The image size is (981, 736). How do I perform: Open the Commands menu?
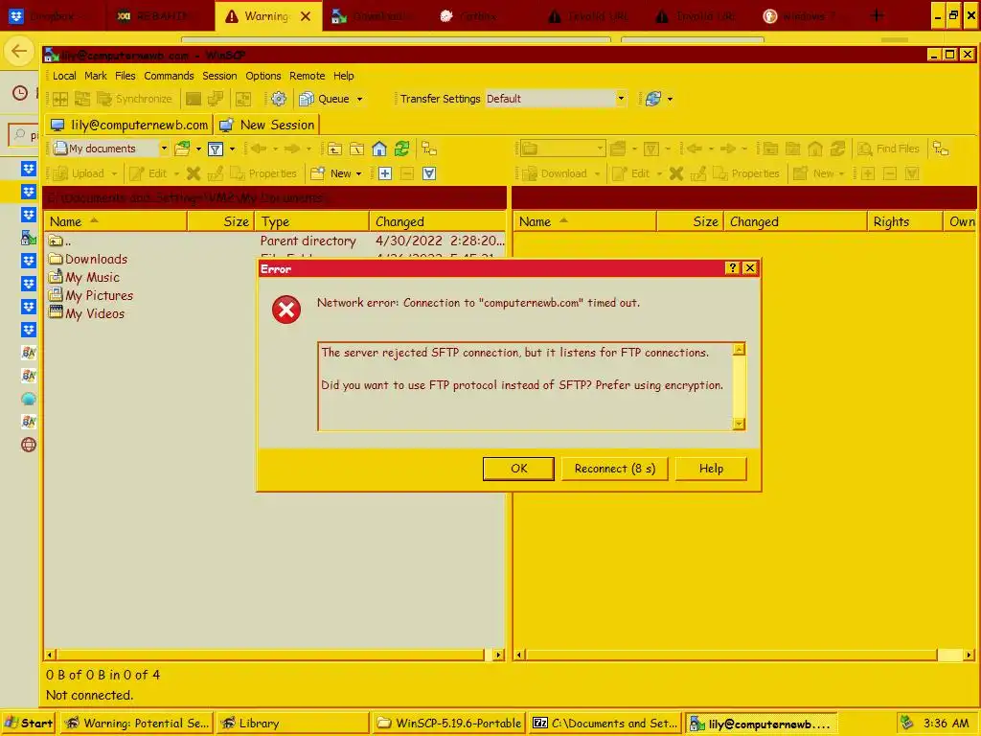click(169, 76)
